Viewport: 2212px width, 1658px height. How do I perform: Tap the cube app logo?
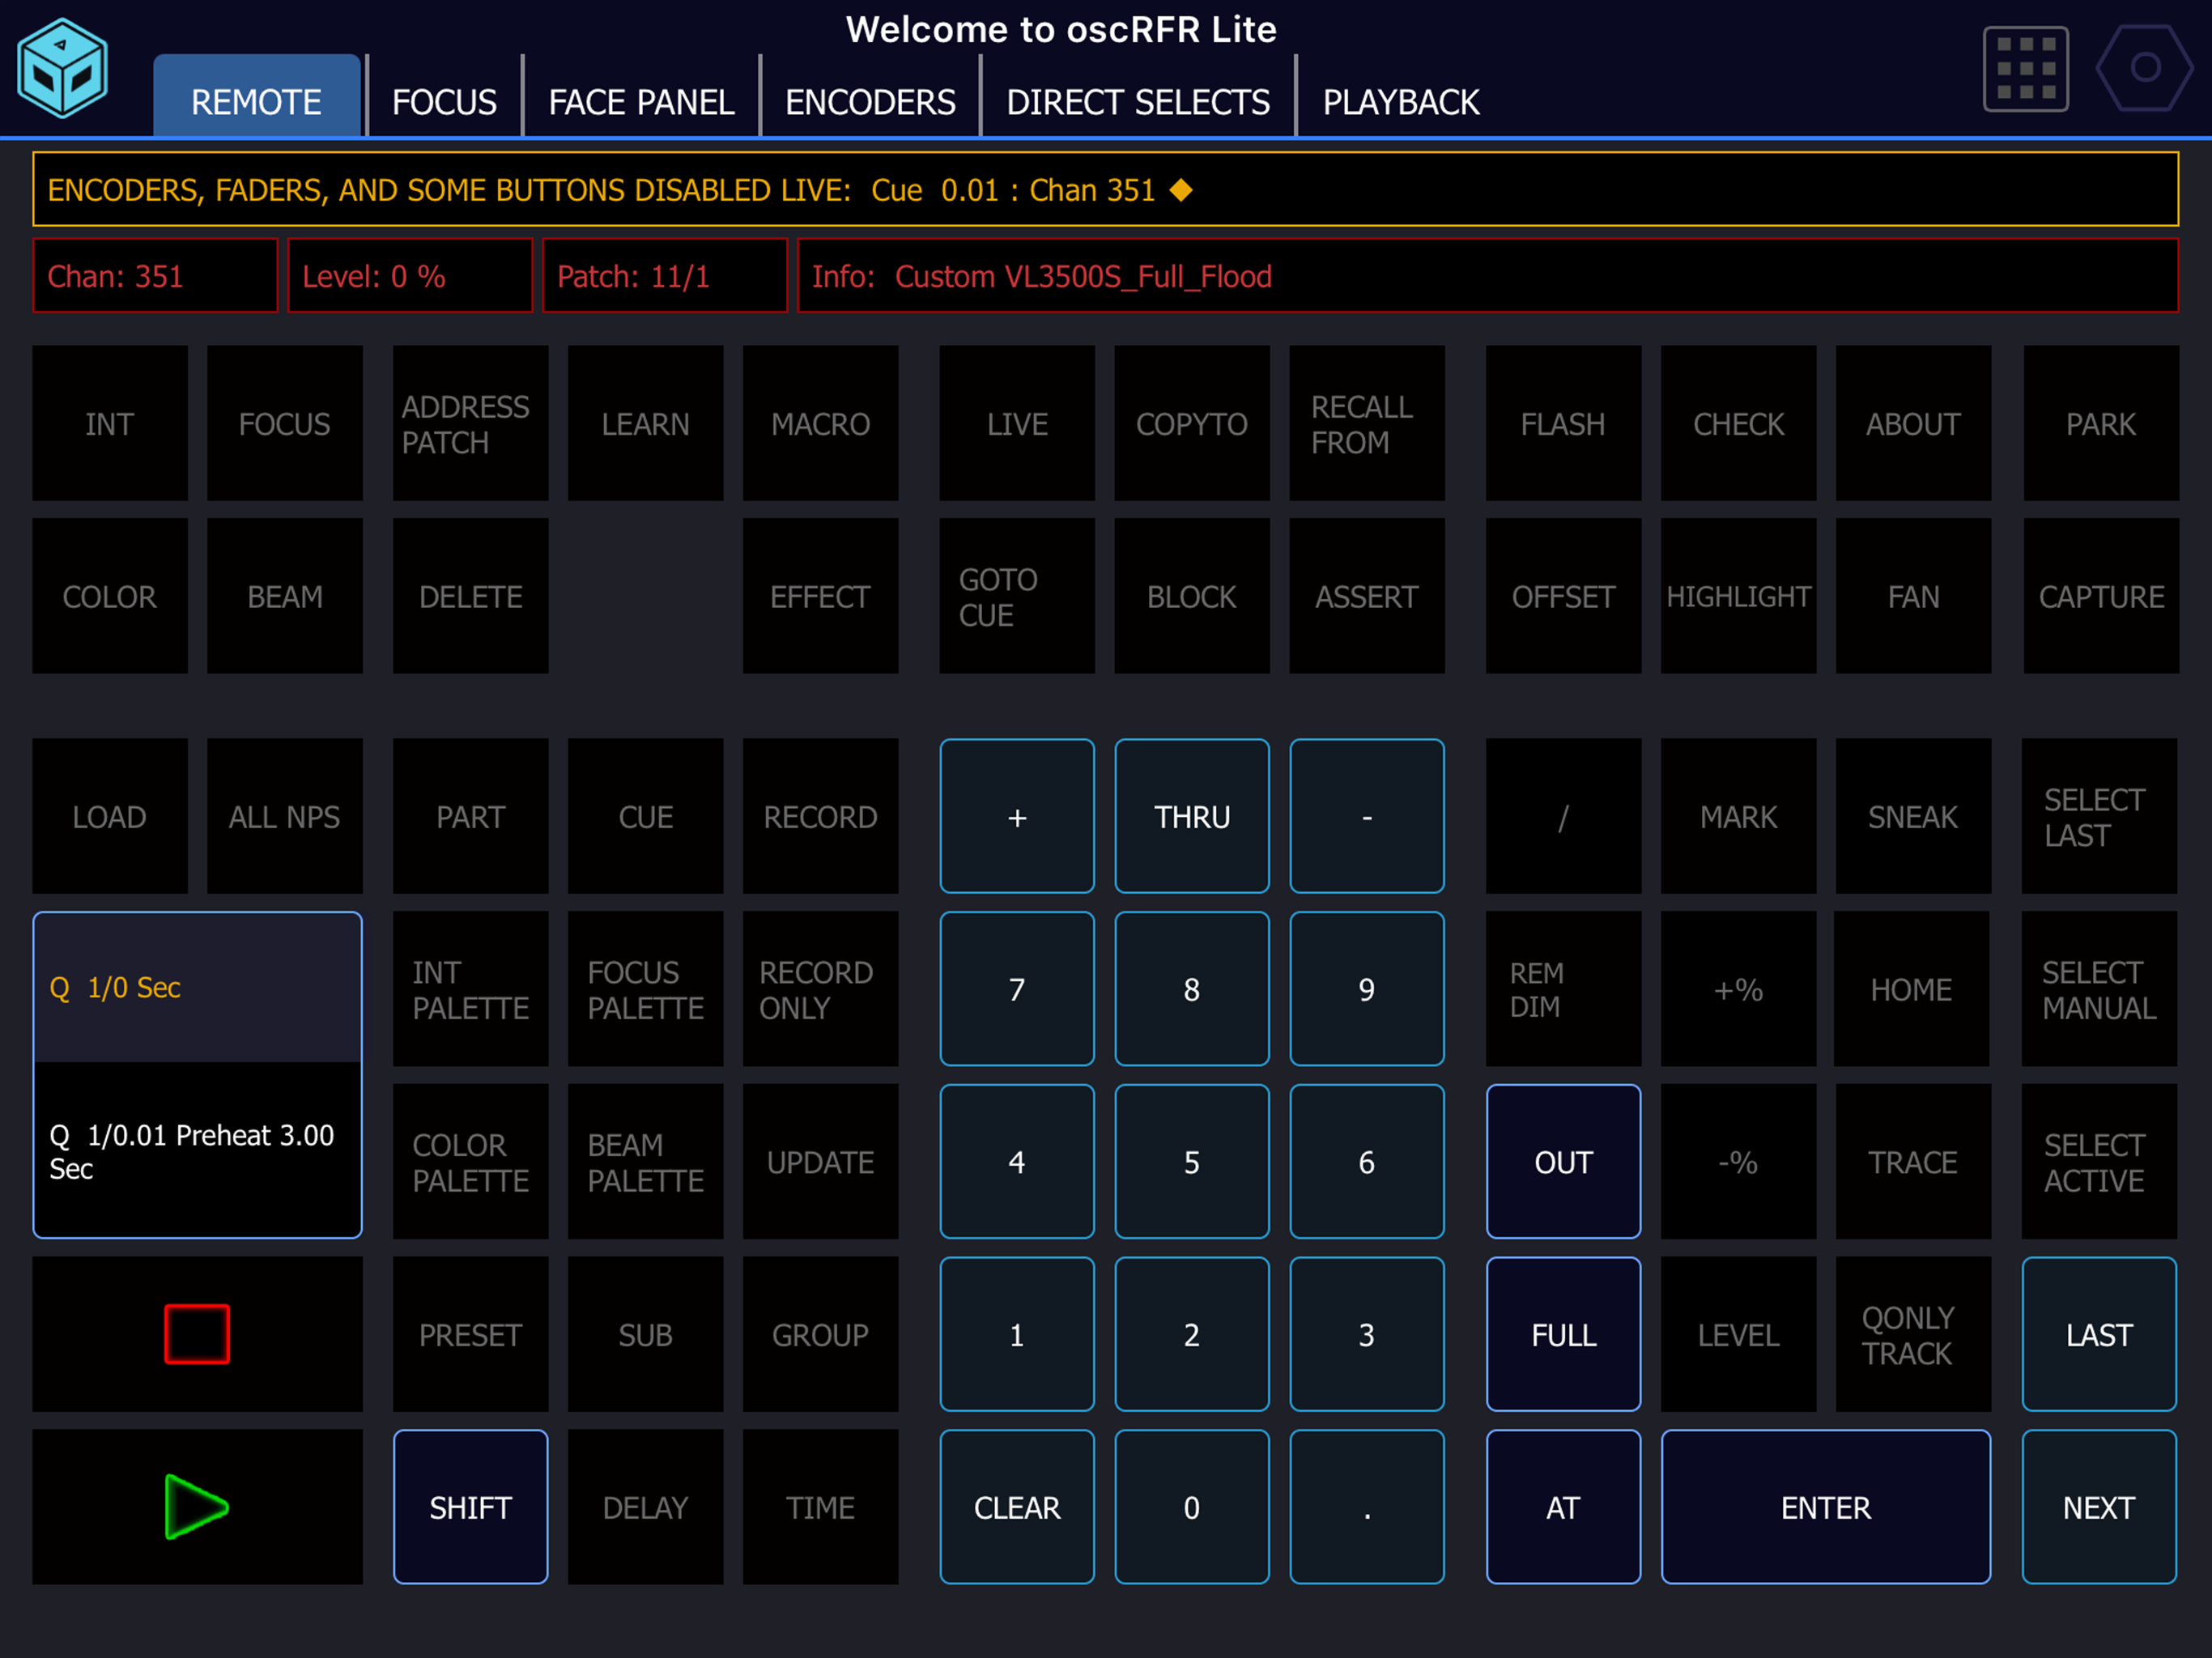click(x=62, y=68)
